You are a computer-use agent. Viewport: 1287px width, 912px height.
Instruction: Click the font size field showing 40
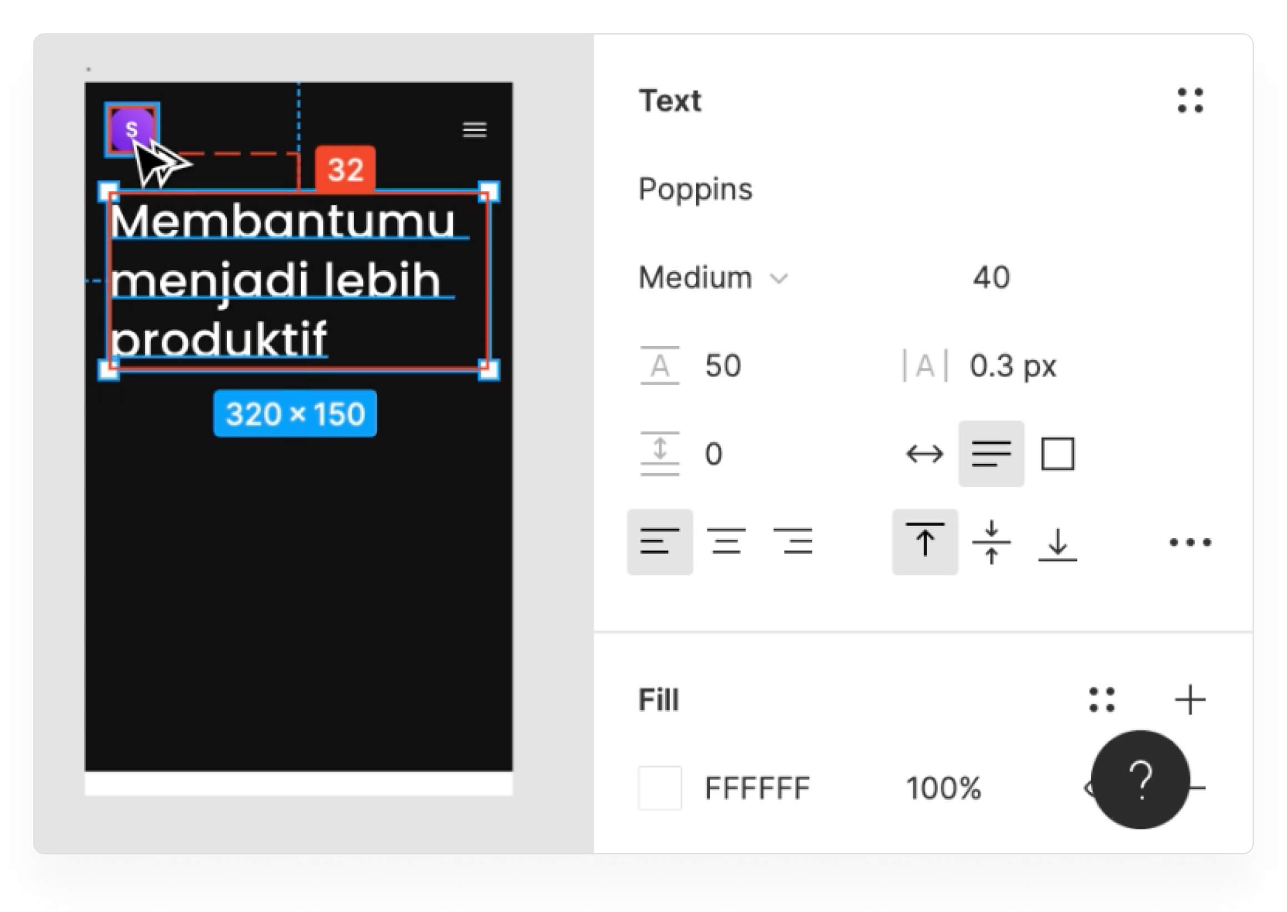tap(991, 277)
